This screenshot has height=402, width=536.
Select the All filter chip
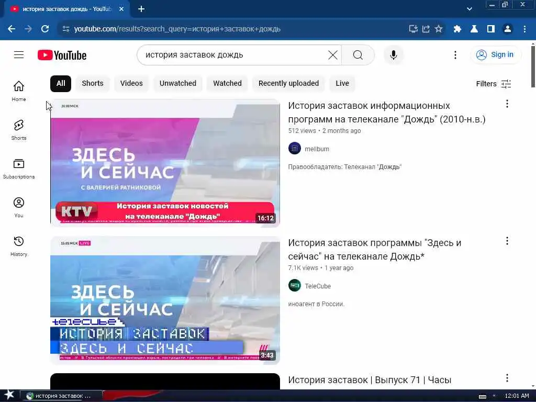click(61, 83)
